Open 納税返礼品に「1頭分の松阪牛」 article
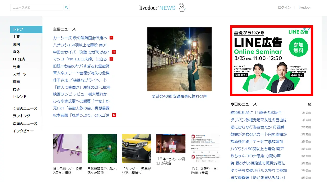The width and height of the screenshot is (327, 182). coord(257,113)
